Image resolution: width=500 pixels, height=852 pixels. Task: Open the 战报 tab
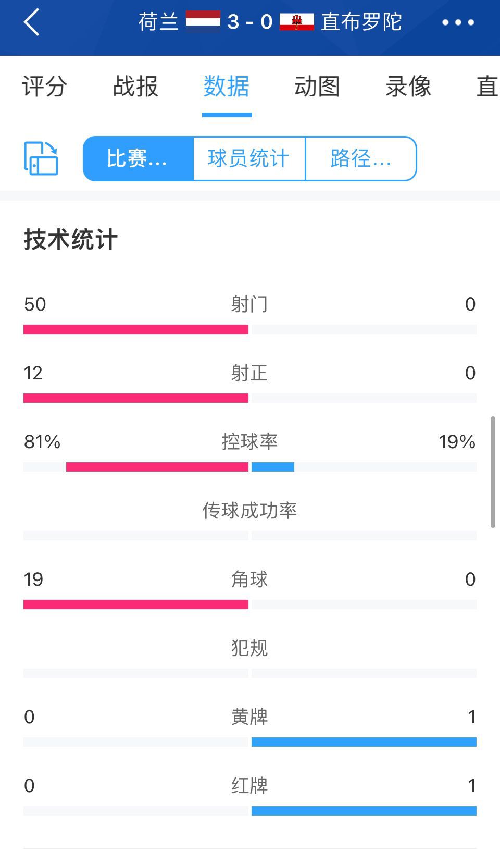[135, 87]
